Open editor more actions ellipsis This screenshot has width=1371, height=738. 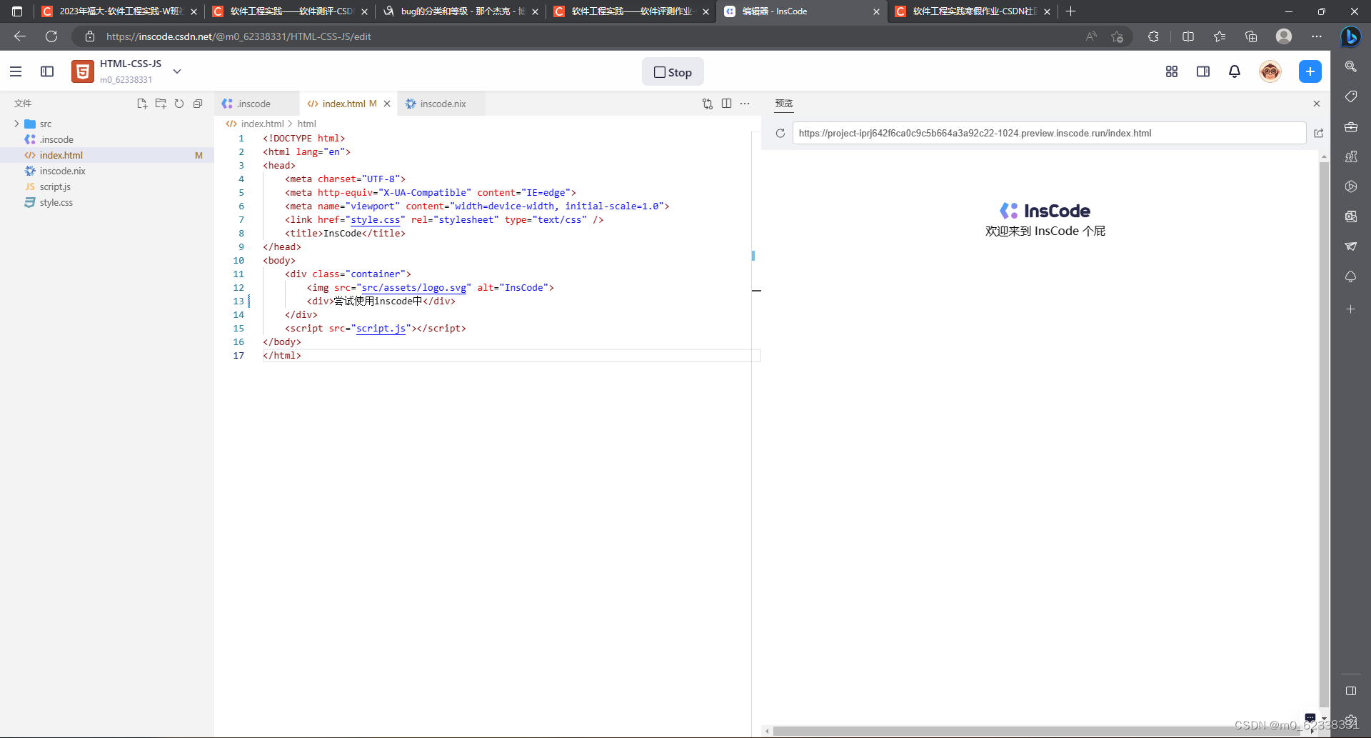[x=745, y=104]
